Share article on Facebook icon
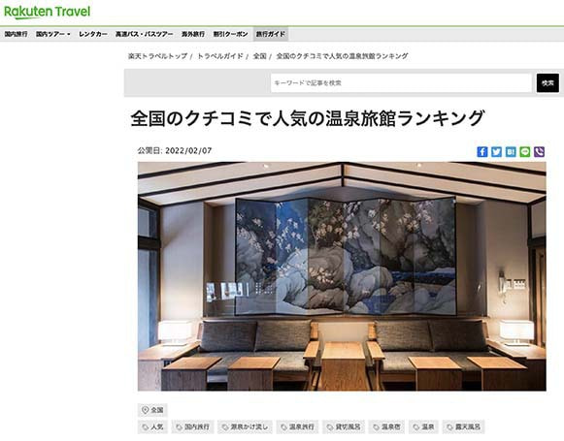Image resolution: width=564 pixels, height=441 pixels. [482, 152]
